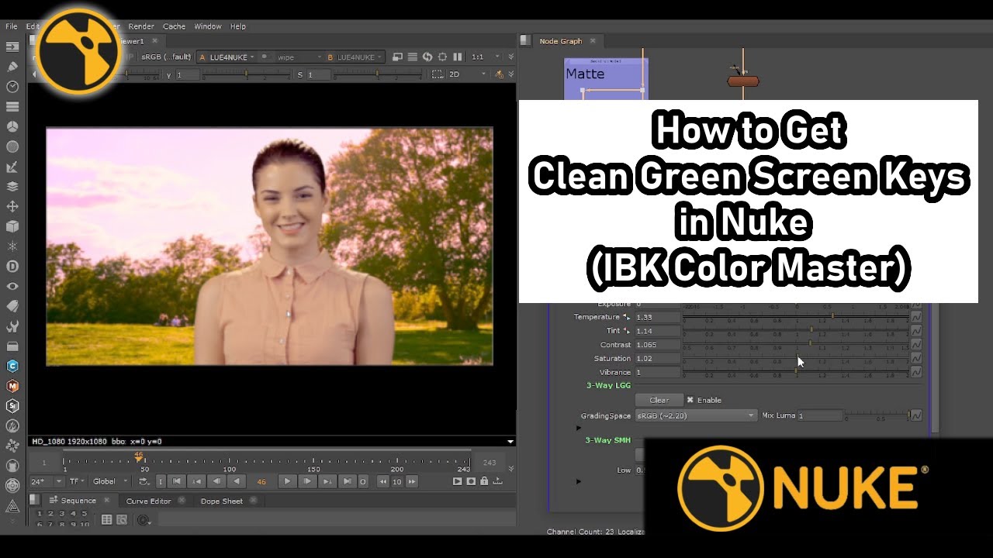Switch to the Dope Sheet tab
993x558 pixels.
(x=222, y=501)
